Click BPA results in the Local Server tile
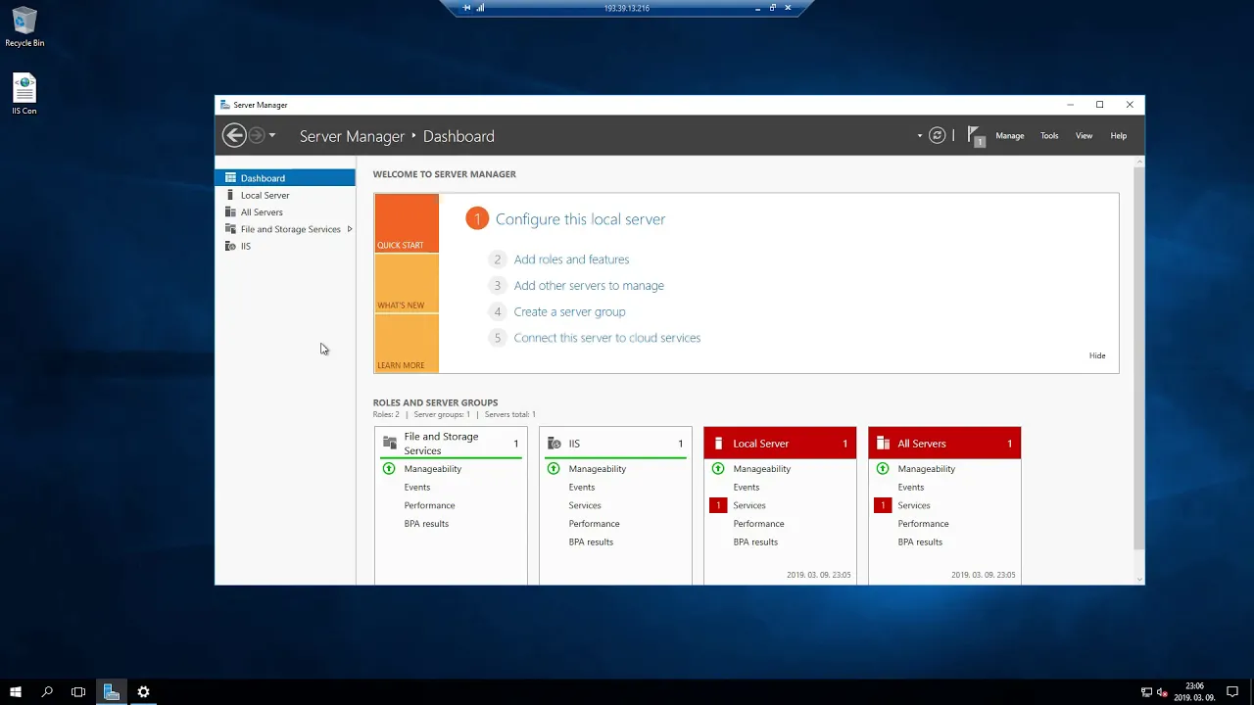The image size is (1254, 705). pos(755,542)
